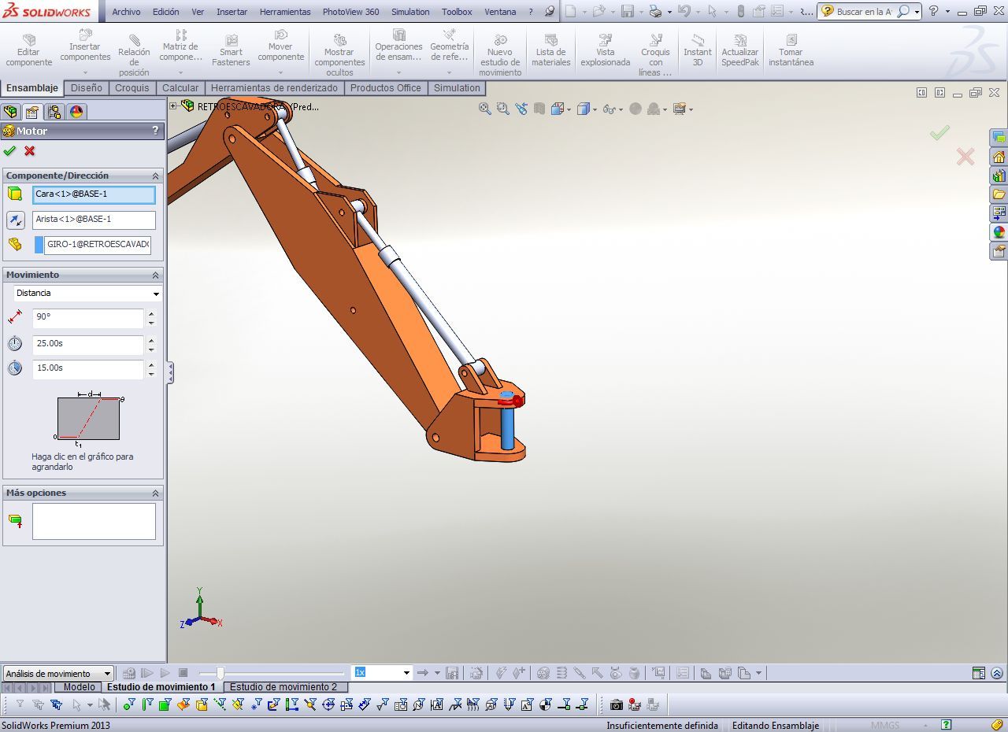Click Editar componente tool
This screenshot has width=1008, height=732.
[29, 50]
